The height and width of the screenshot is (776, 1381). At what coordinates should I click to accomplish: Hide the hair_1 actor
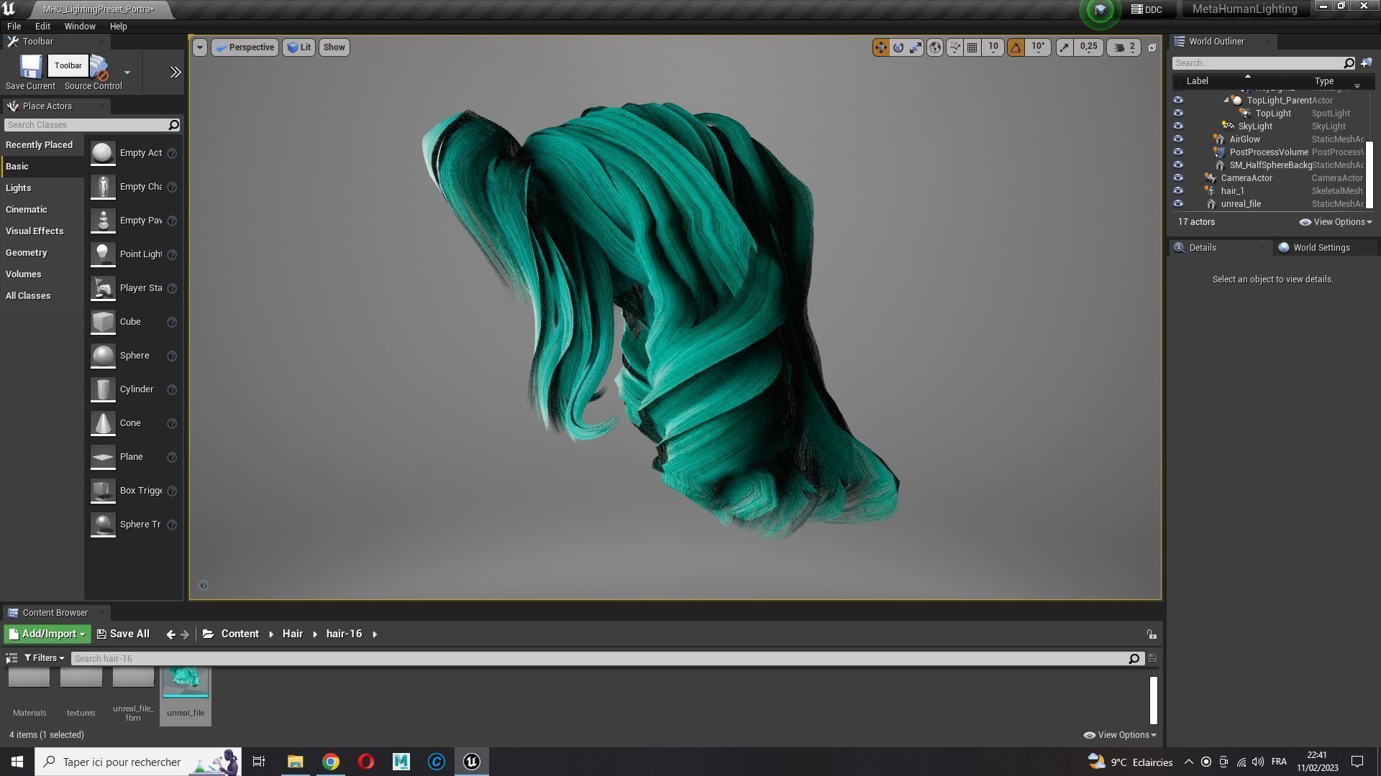click(x=1177, y=191)
